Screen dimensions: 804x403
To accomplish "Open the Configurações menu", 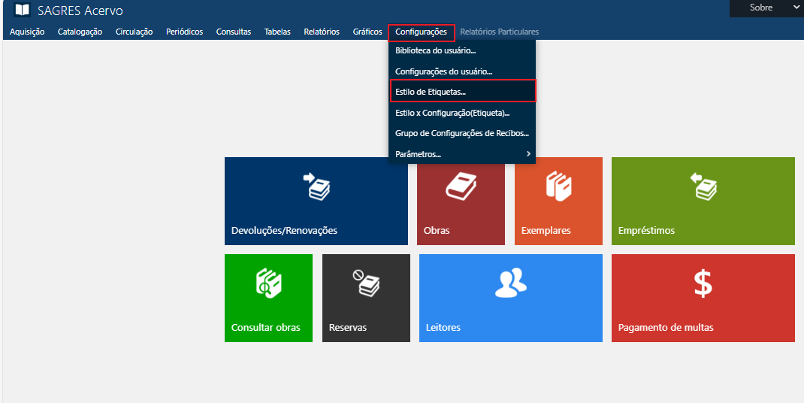I will point(421,32).
